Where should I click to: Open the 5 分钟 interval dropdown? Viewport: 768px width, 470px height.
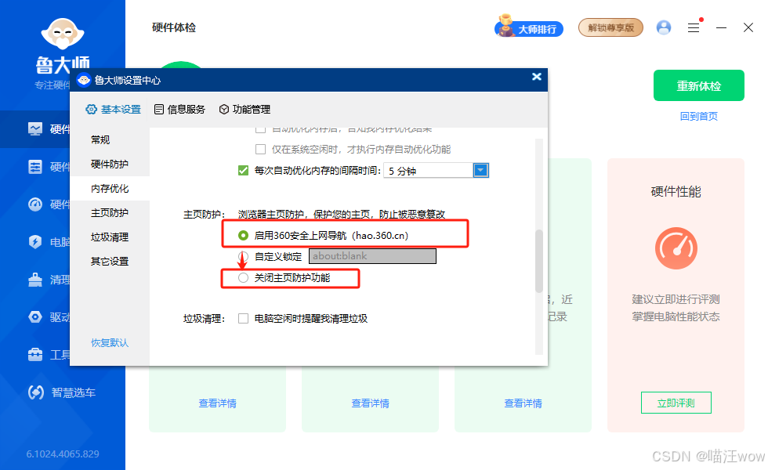[x=480, y=171]
